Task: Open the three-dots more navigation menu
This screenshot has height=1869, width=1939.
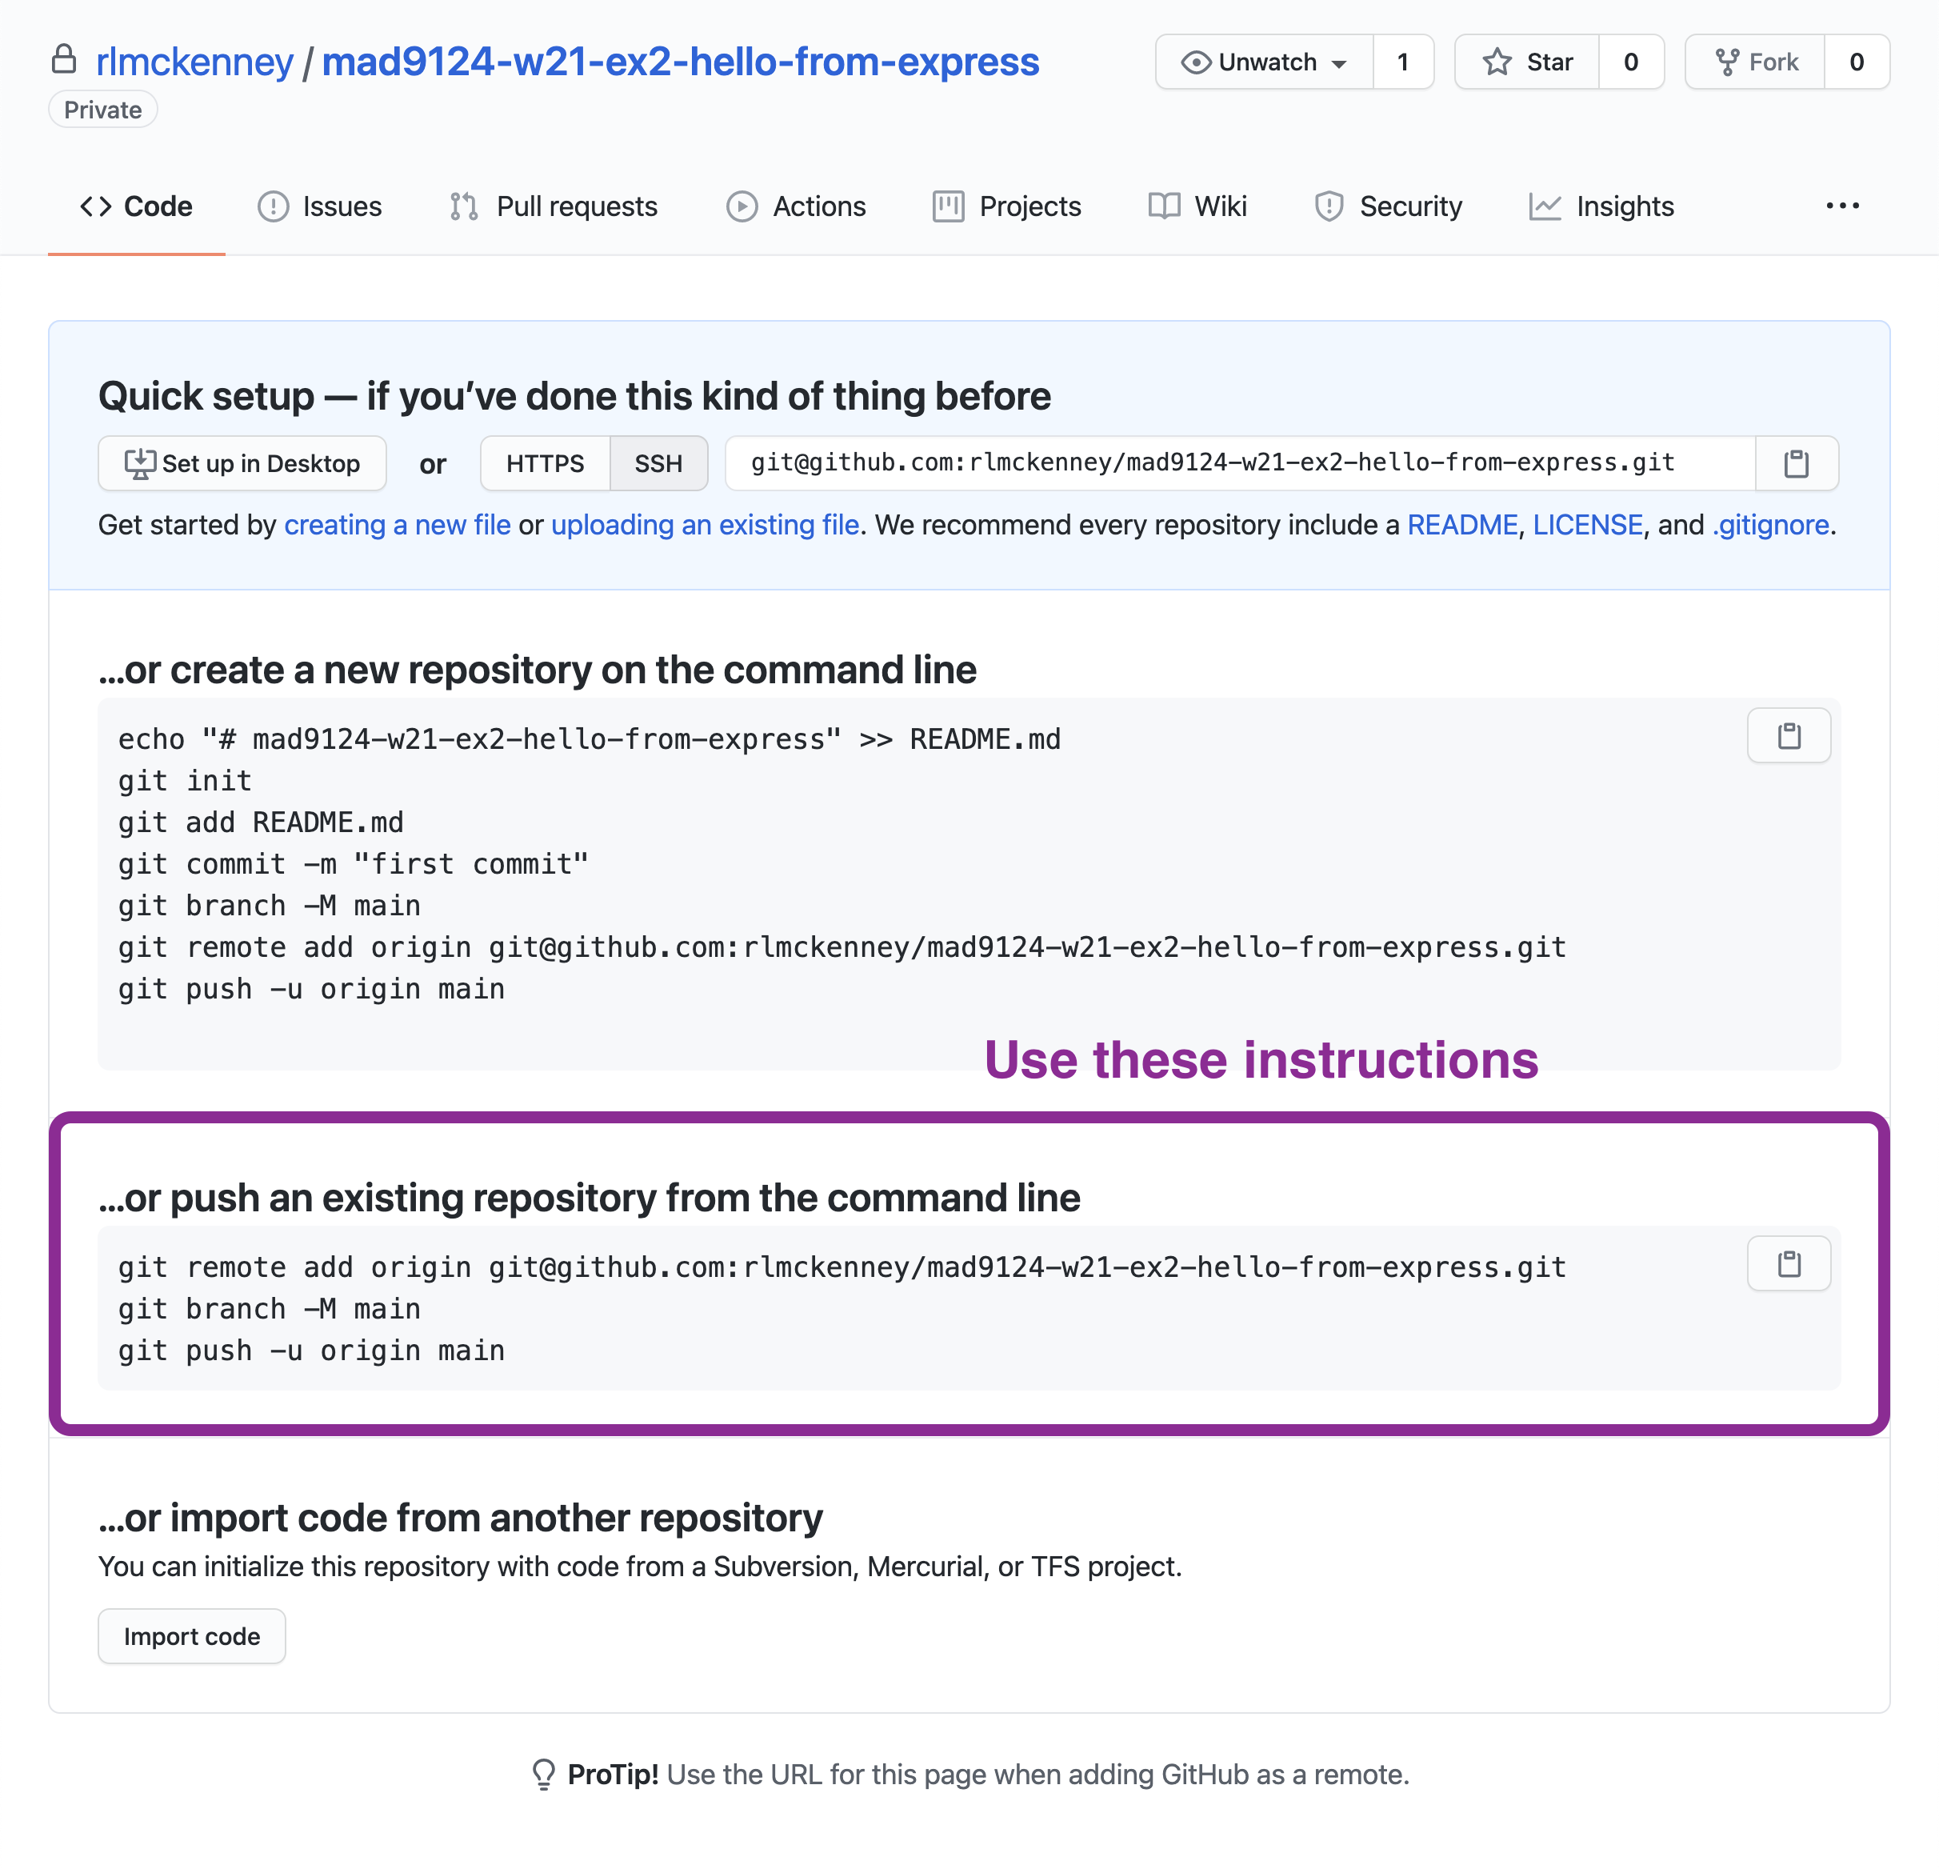Action: tap(1842, 206)
